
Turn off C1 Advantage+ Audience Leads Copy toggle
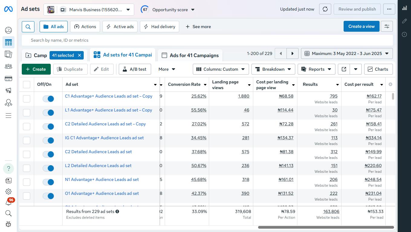(48, 99)
